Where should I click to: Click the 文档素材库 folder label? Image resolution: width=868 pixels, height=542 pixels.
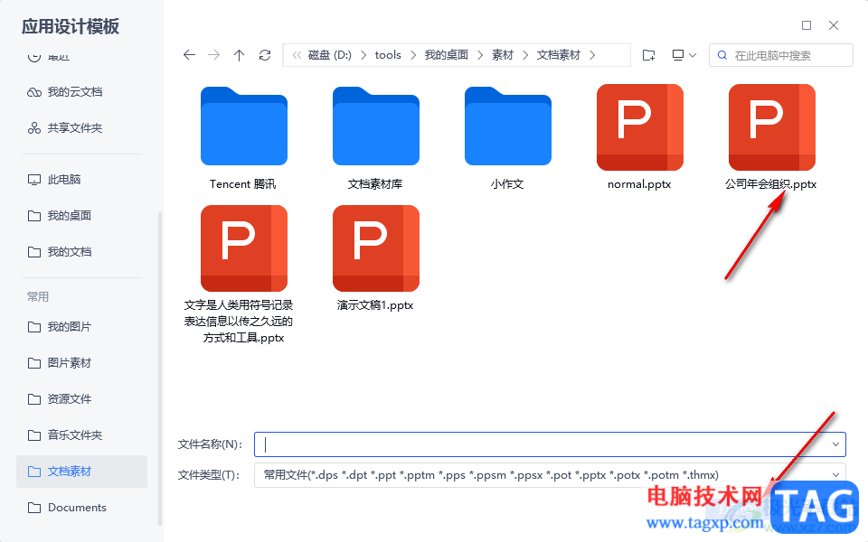[x=375, y=184]
